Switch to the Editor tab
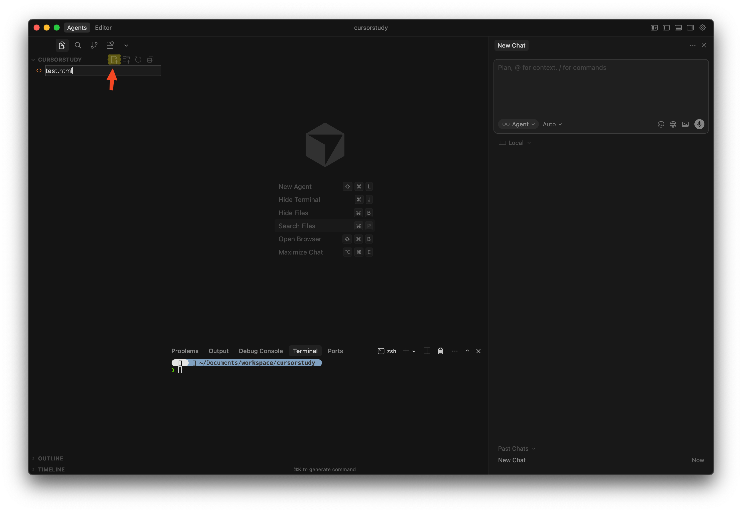Image resolution: width=742 pixels, height=512 pixels. (x=103, y=28)
